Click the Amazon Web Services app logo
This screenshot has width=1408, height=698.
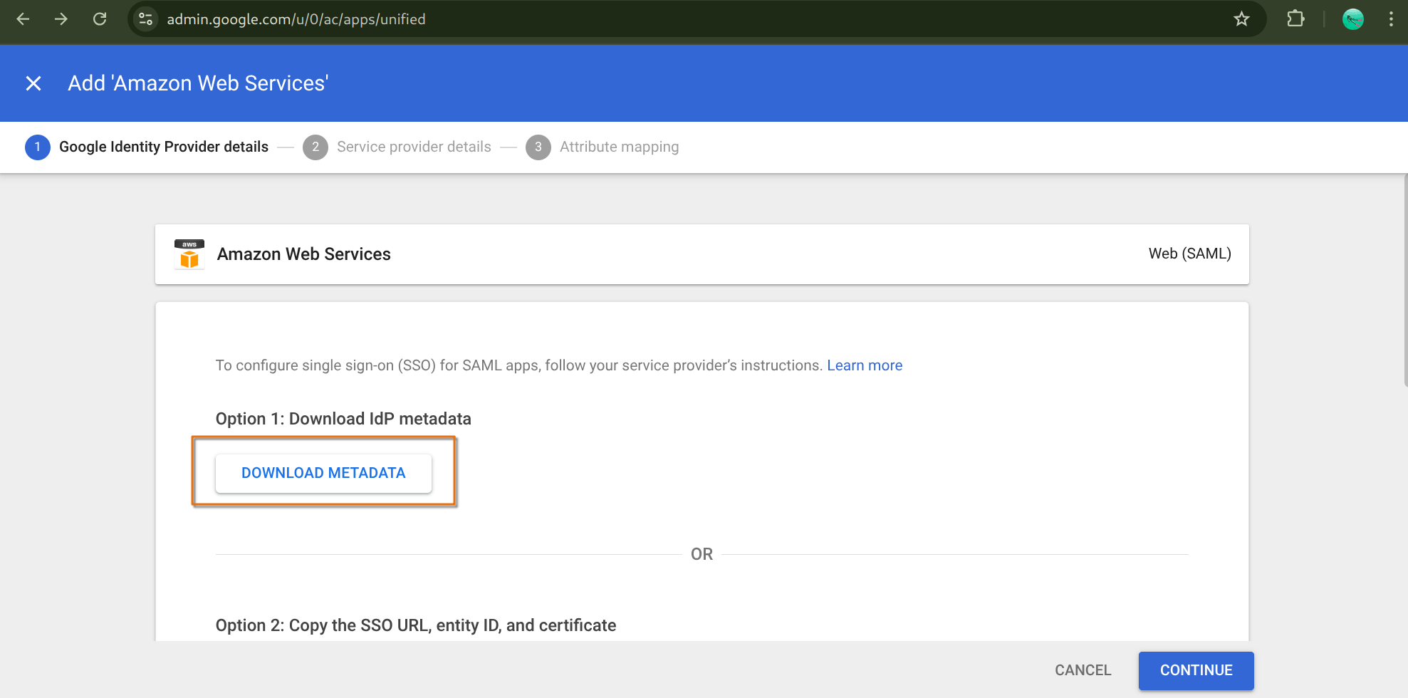189,254
